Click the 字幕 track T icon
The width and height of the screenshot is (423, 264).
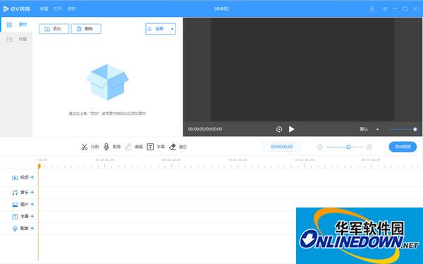point(15,217)
